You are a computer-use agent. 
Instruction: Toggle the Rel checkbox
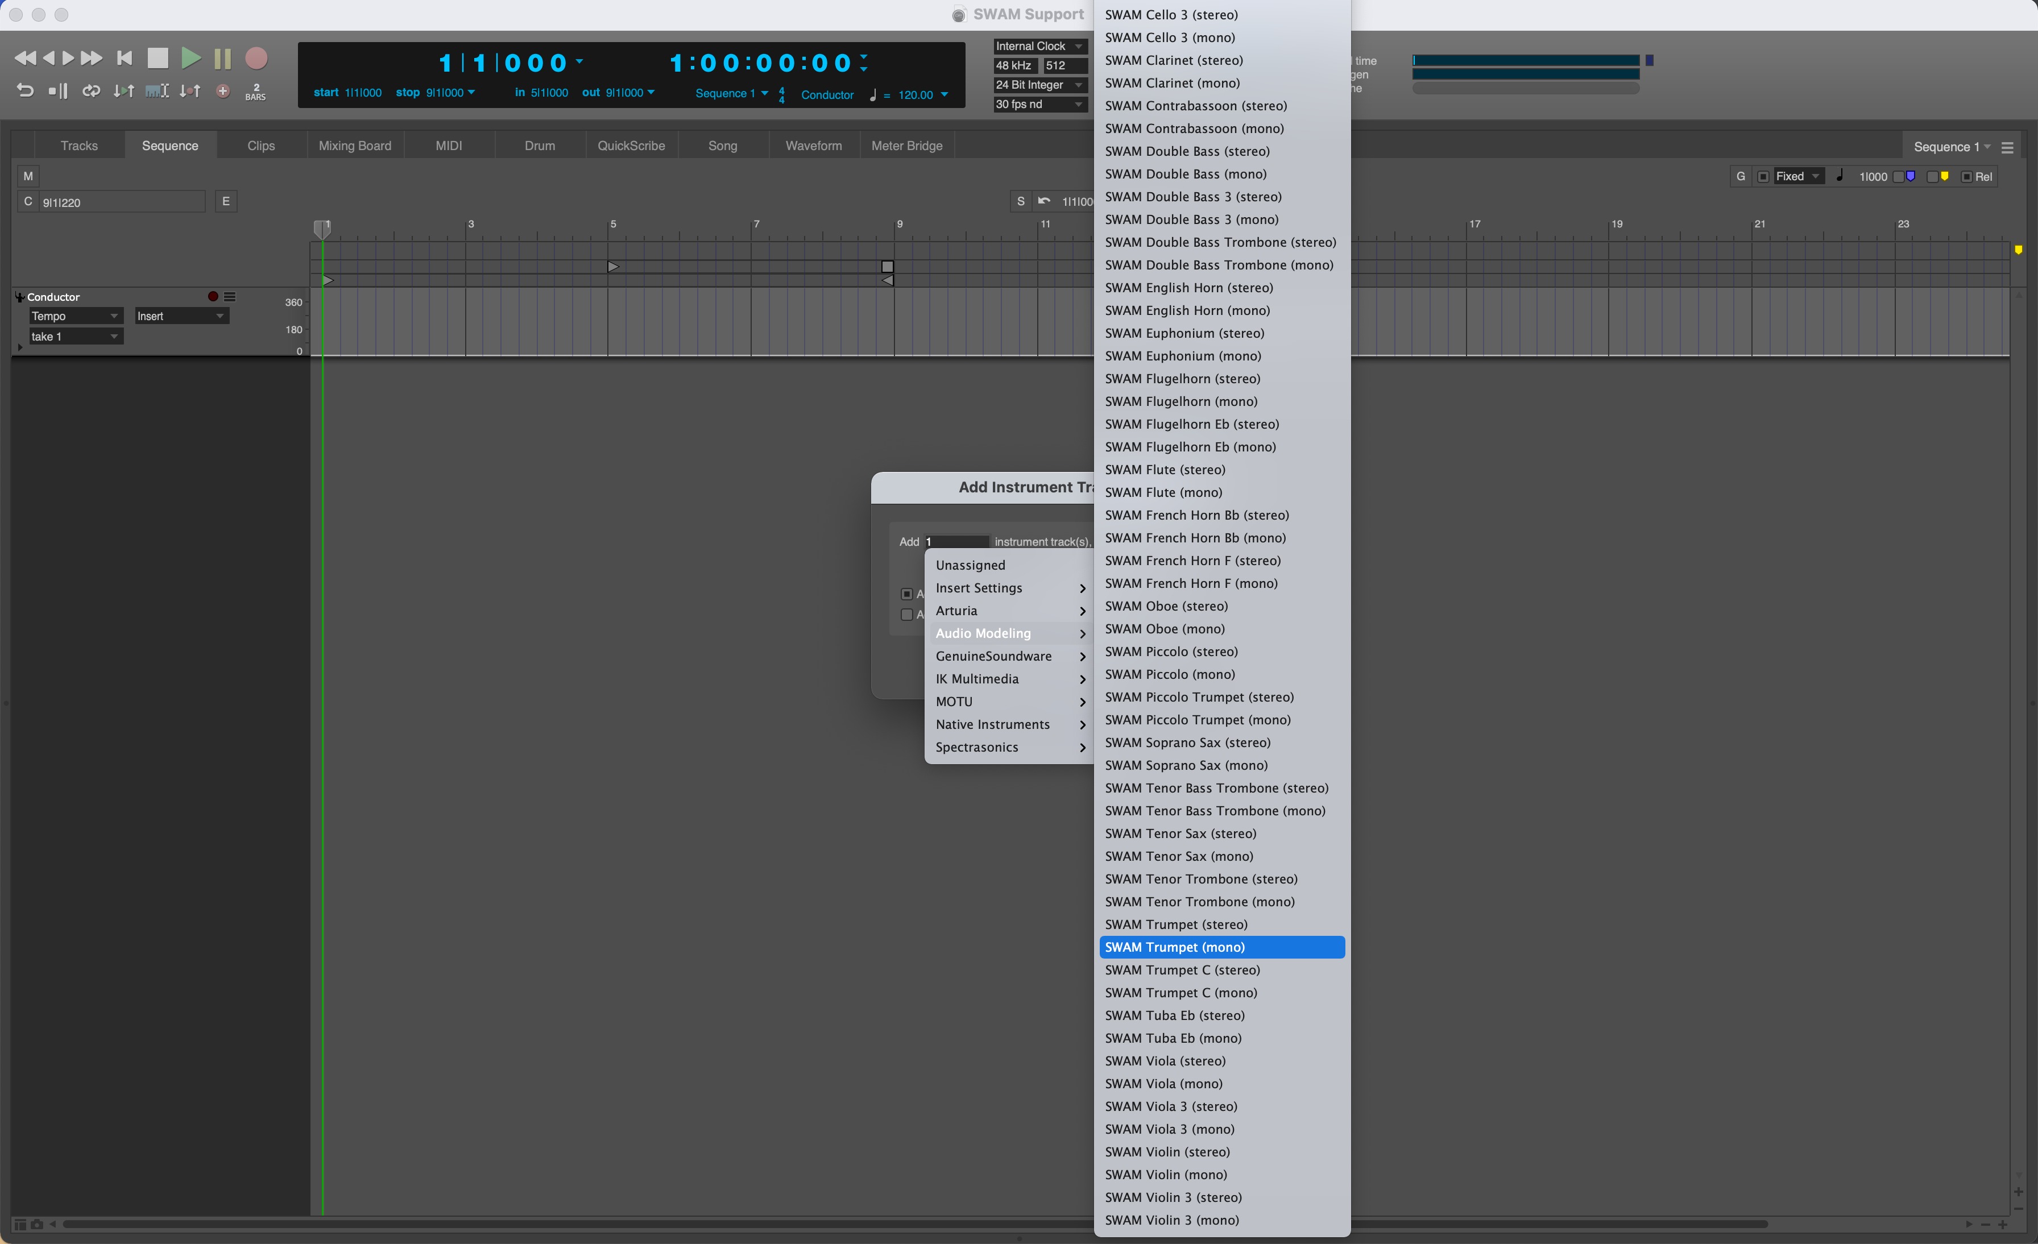1967,177
